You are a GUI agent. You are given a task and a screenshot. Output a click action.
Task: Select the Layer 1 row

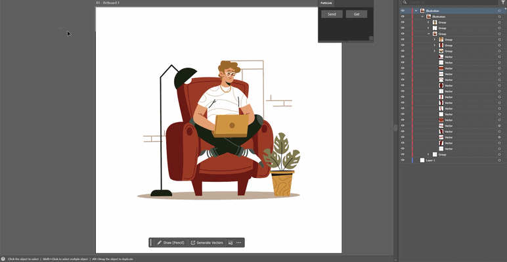pyautogui.click(x=453, y=160)
